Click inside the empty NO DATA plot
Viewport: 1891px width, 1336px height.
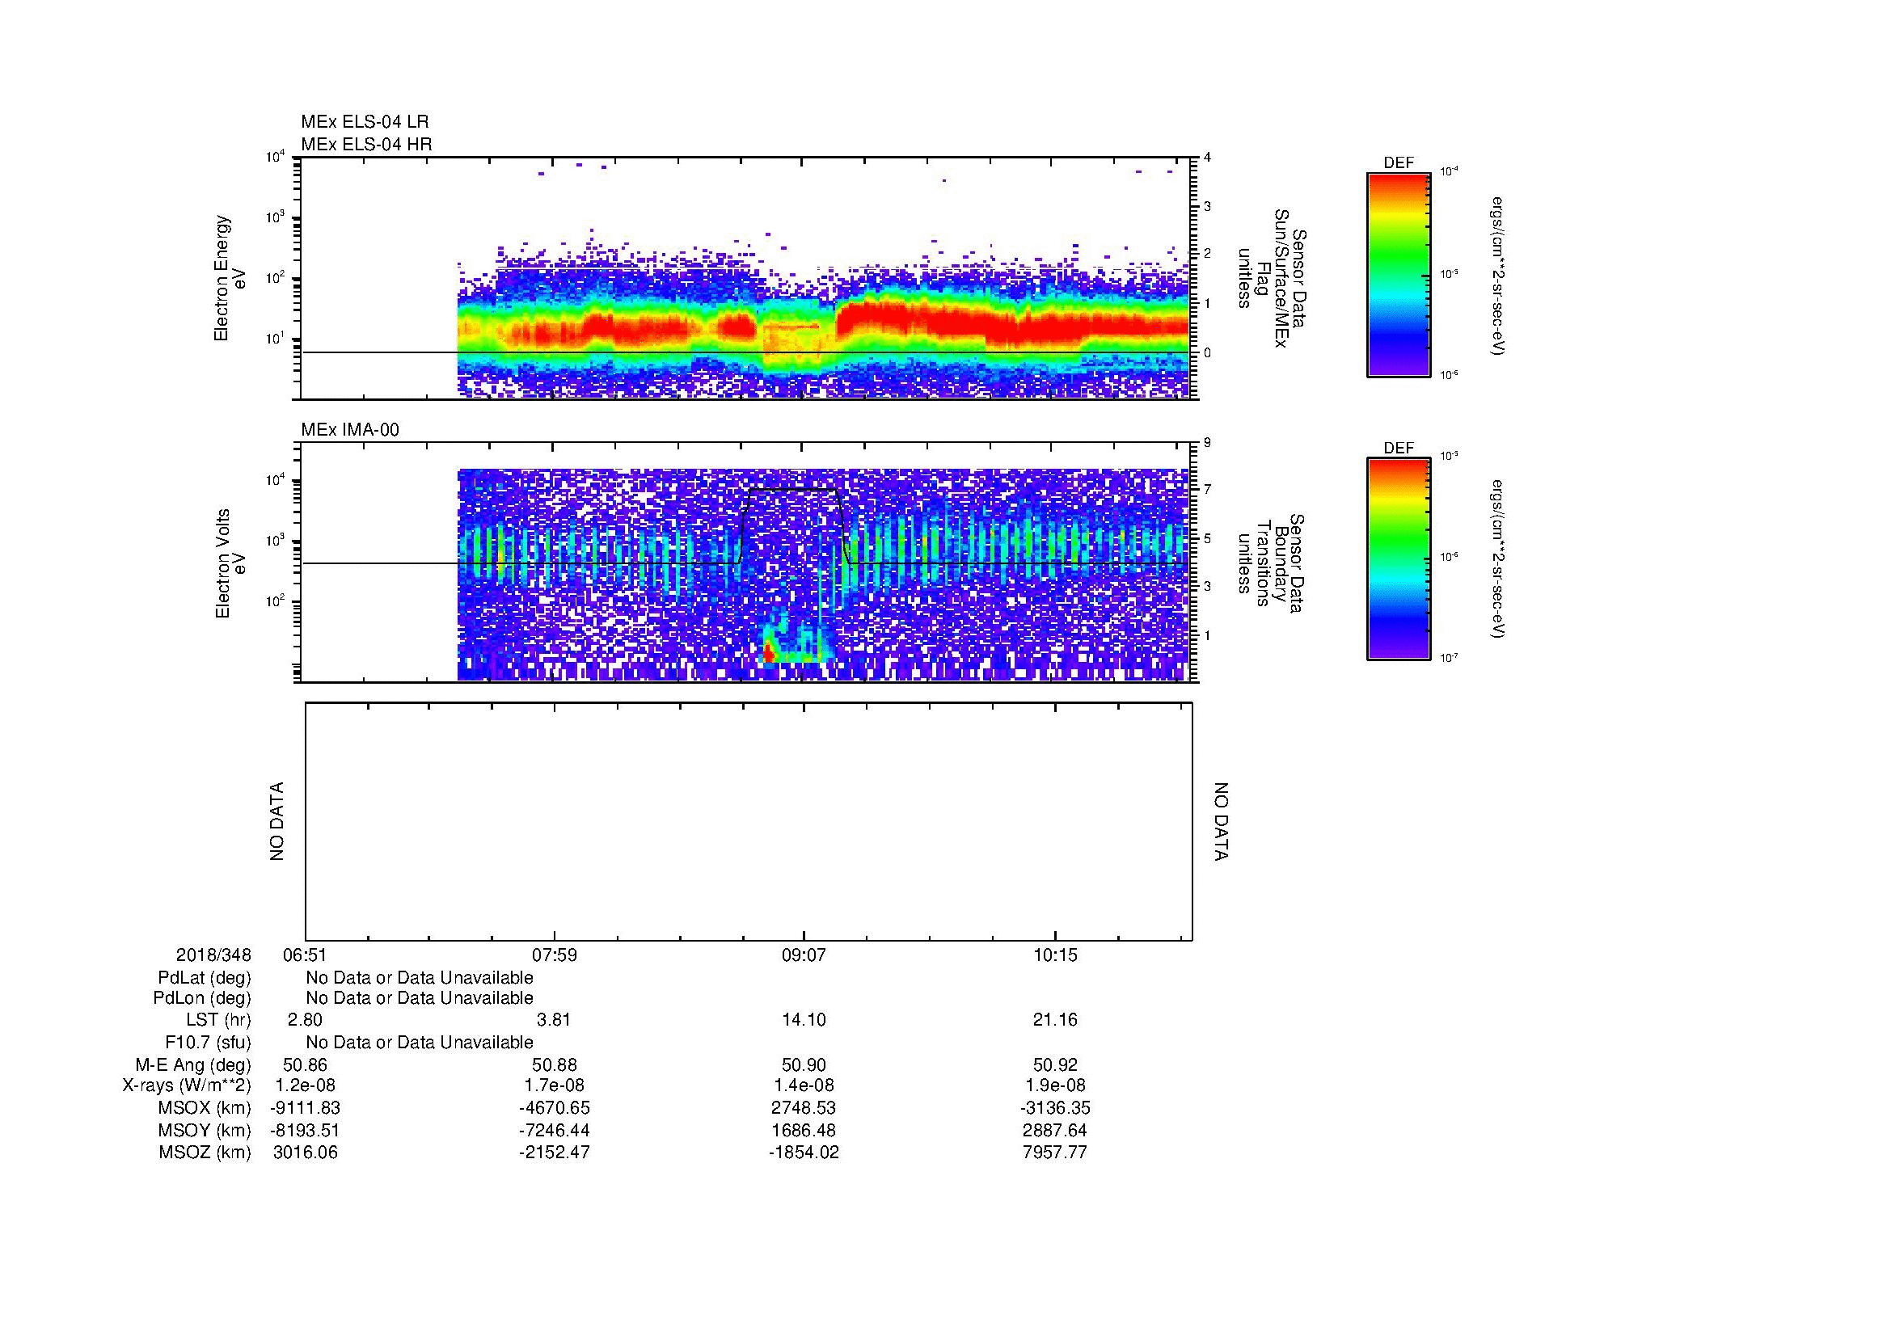pyautogui.click(x=749, y=821)
